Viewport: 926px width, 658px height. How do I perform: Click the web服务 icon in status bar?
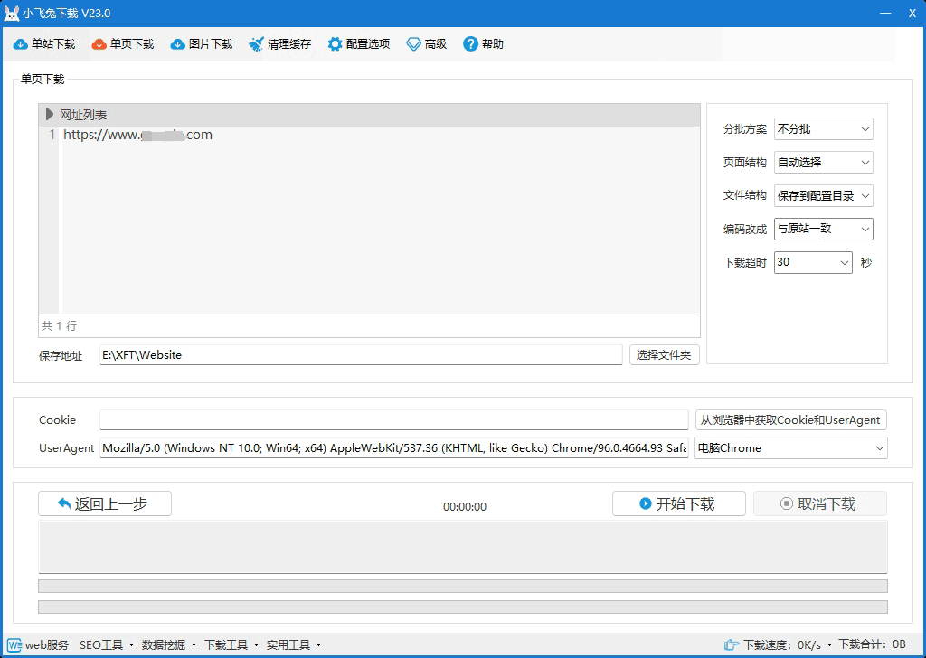pyautogui.click(x=14, y=644)
